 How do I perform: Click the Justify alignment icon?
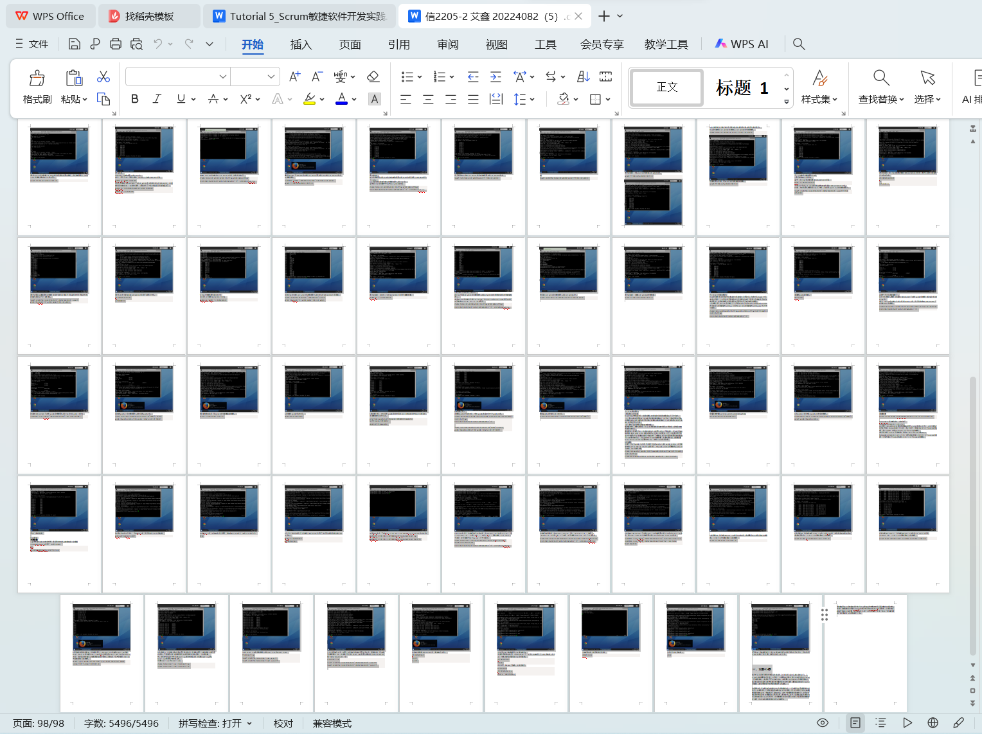point(473,99)
